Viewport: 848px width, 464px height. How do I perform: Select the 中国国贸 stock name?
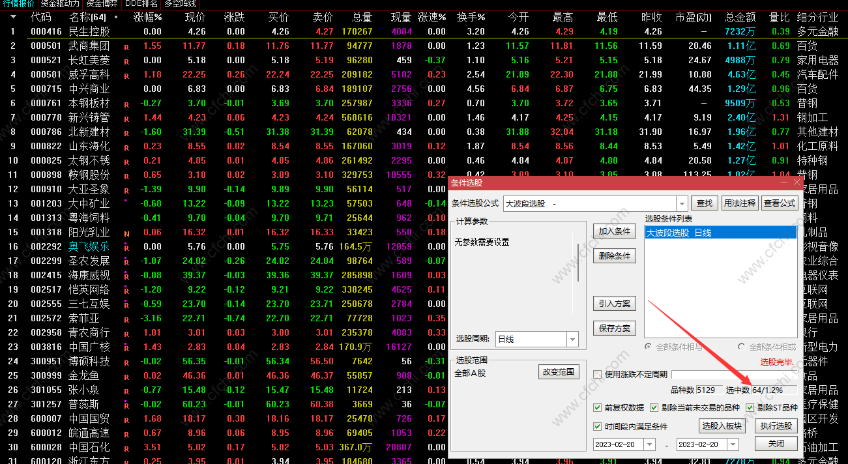89,418
